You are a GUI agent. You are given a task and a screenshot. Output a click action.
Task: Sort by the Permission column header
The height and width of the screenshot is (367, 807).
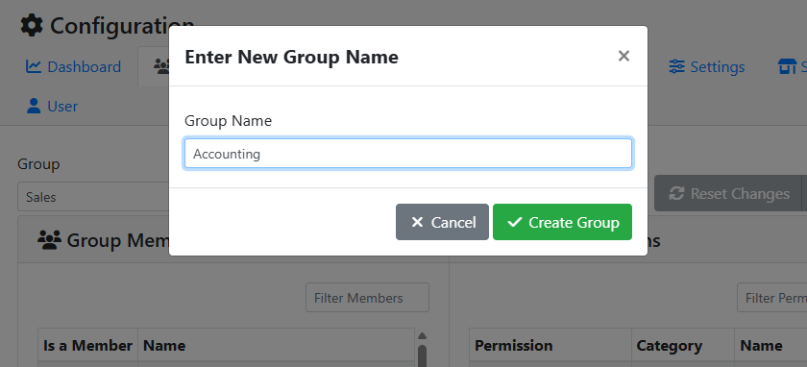coord(550,345)
